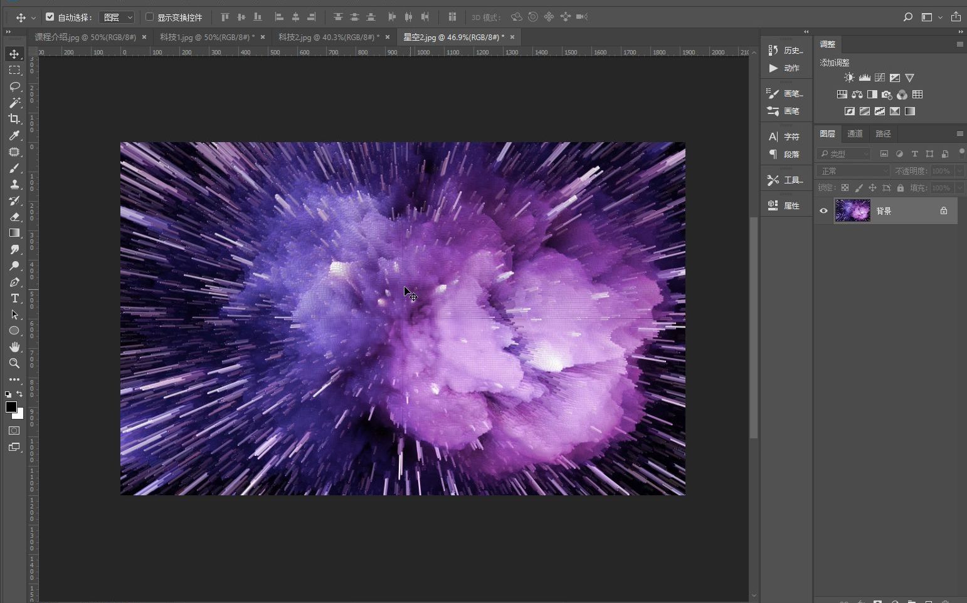Image resolution: width=967 pixels, height=603 pixels.
Task: Open the 历史 panel button
Action: click(x=786, y=50)
